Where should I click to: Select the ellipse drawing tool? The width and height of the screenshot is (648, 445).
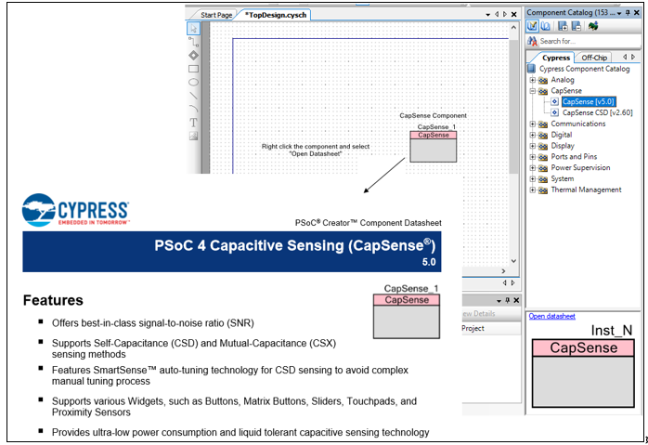193,83
